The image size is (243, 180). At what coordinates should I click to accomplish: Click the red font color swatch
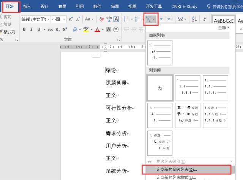click(97, 29)
